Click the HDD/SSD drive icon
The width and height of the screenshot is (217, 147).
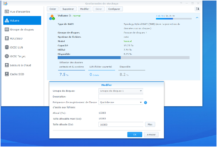pyautogui.click(x=7, y=38)
